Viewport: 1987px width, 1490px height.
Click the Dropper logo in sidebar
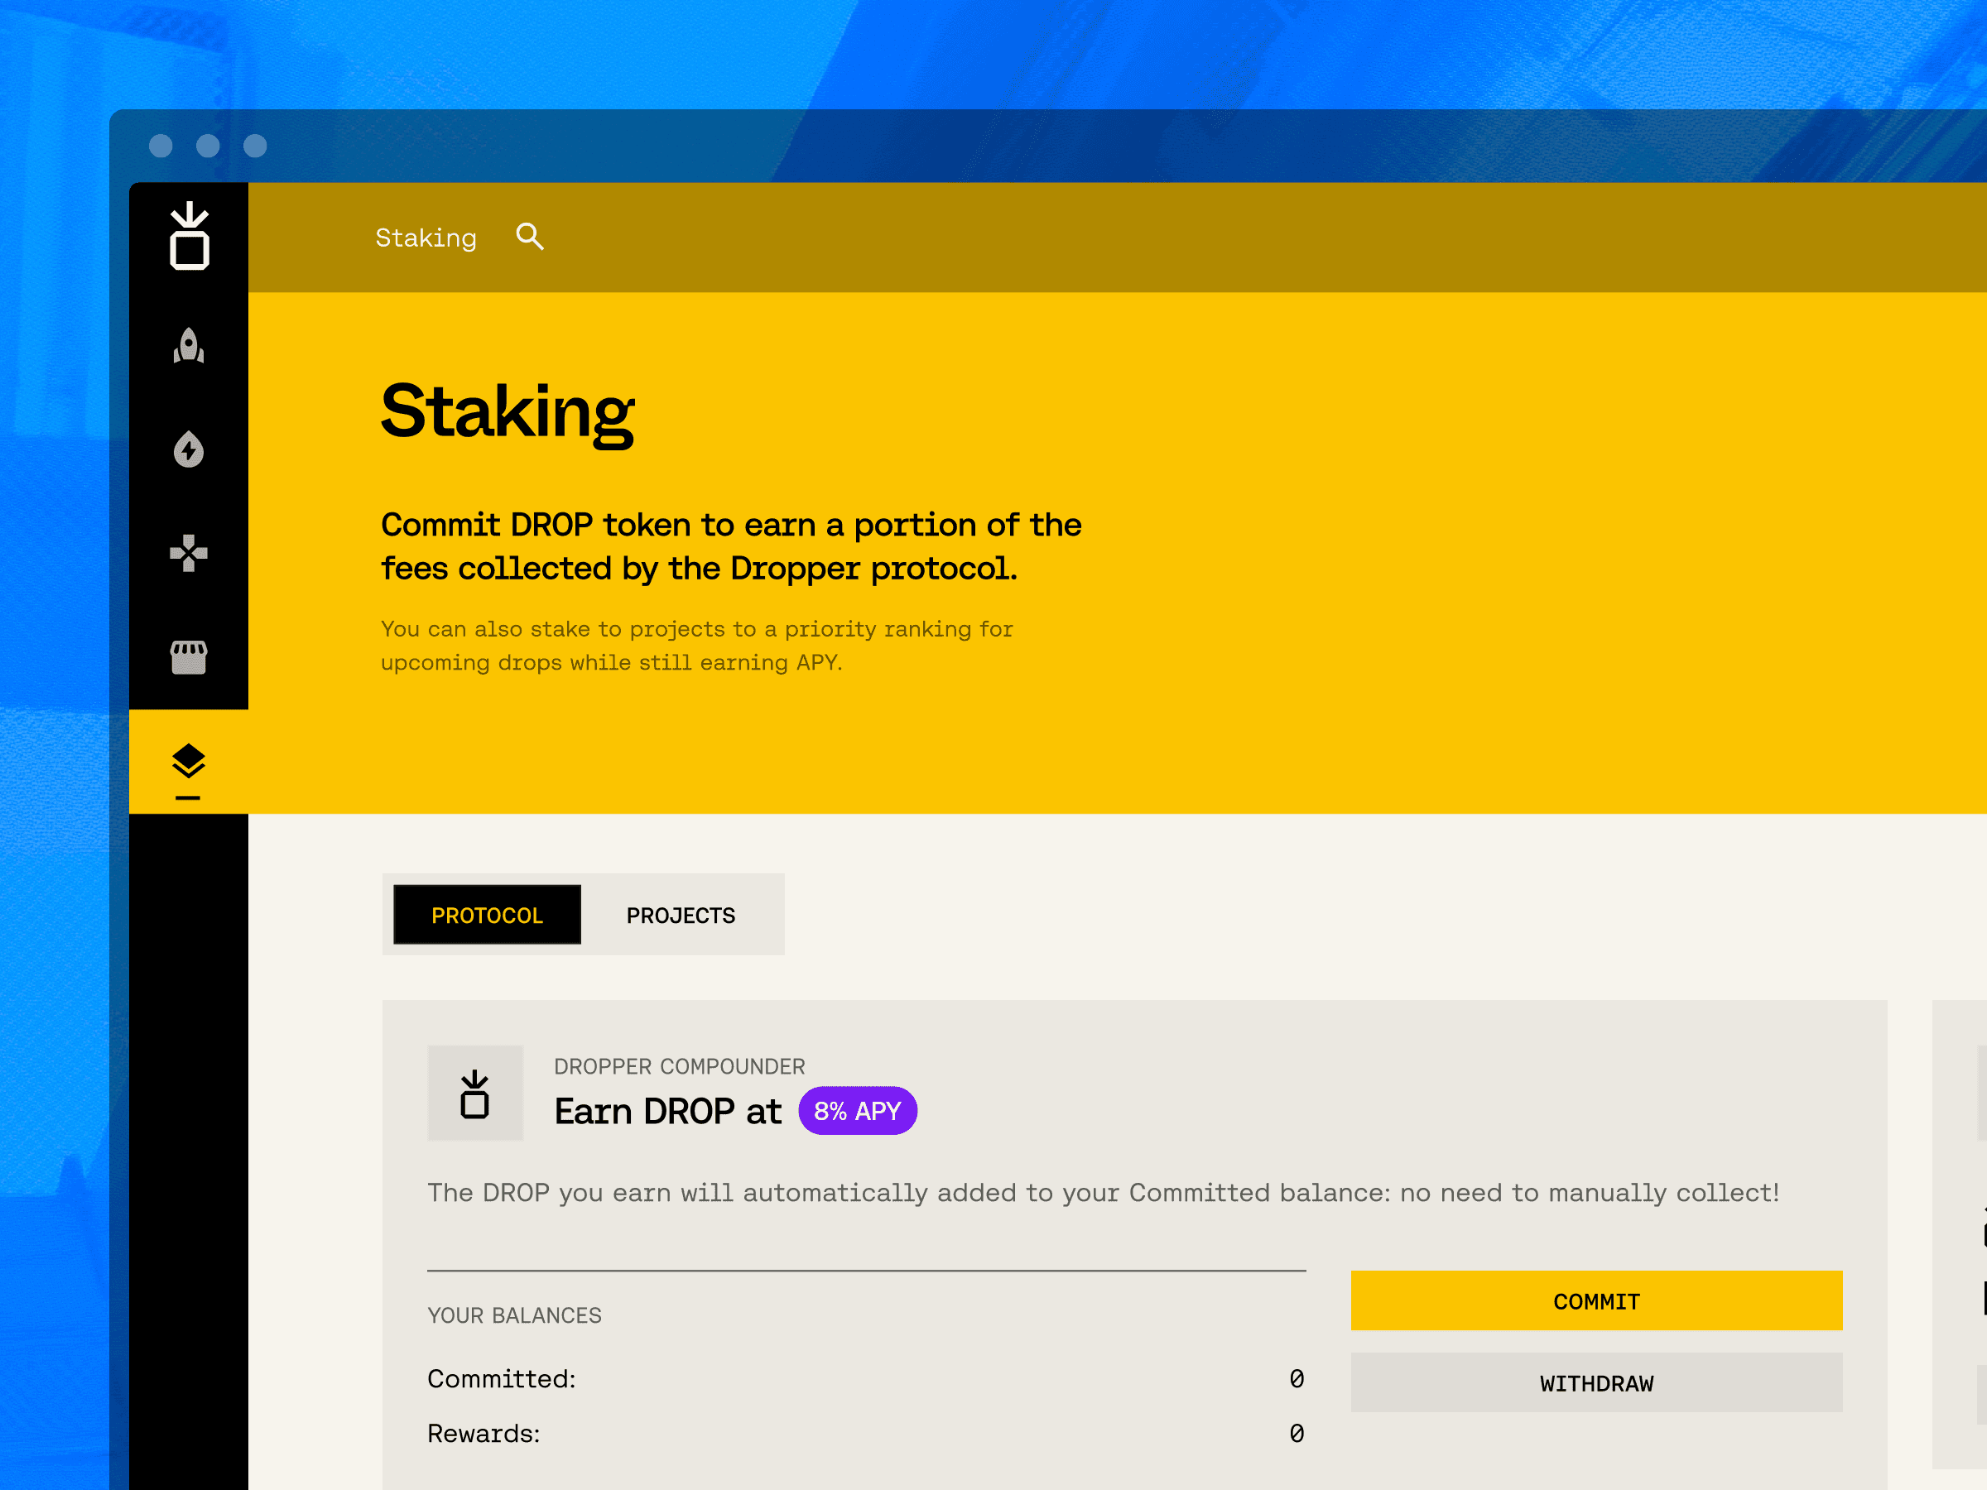pos(189,236)
